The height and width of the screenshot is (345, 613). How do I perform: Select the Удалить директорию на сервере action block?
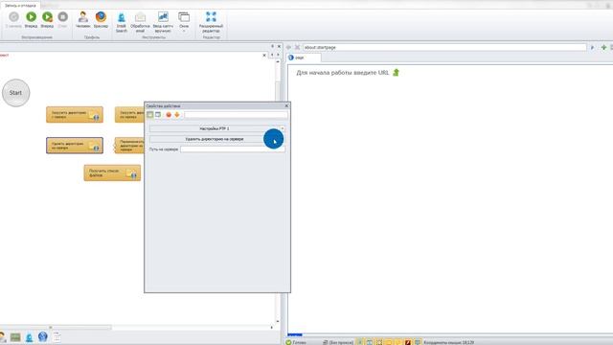point(75,146)
